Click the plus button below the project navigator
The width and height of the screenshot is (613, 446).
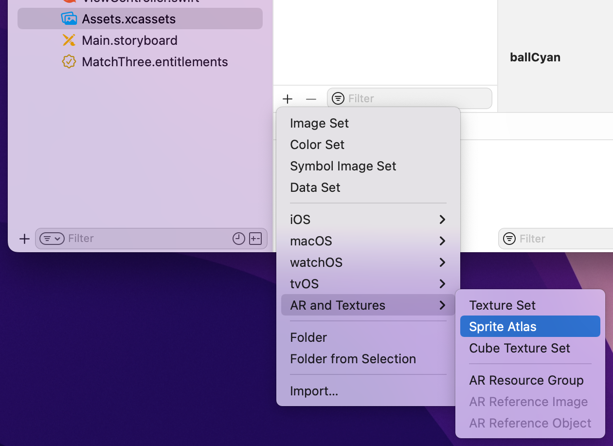(x=24, y=238)
